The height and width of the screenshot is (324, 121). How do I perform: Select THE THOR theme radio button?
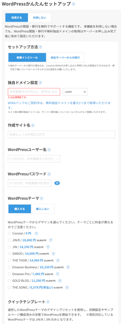click(x=9, y=260)
